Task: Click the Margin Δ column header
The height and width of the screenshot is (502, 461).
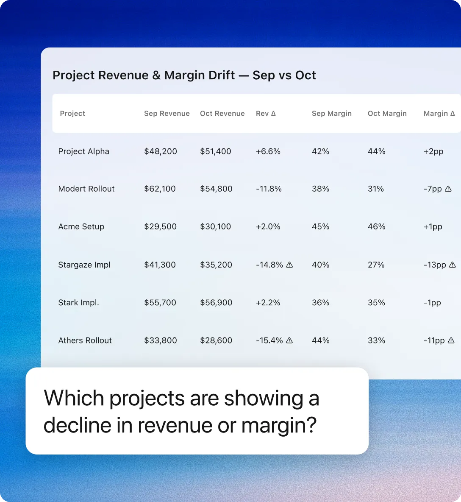Action: (439, 113)
